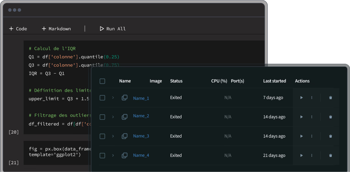Click inside code cell 21

57,152
